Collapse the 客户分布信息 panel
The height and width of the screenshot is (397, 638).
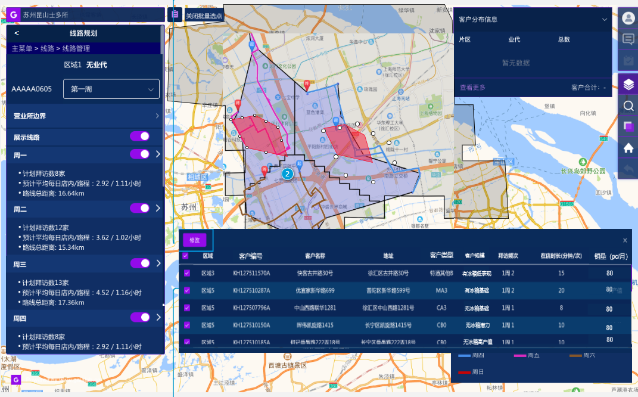tap(605, 20)
